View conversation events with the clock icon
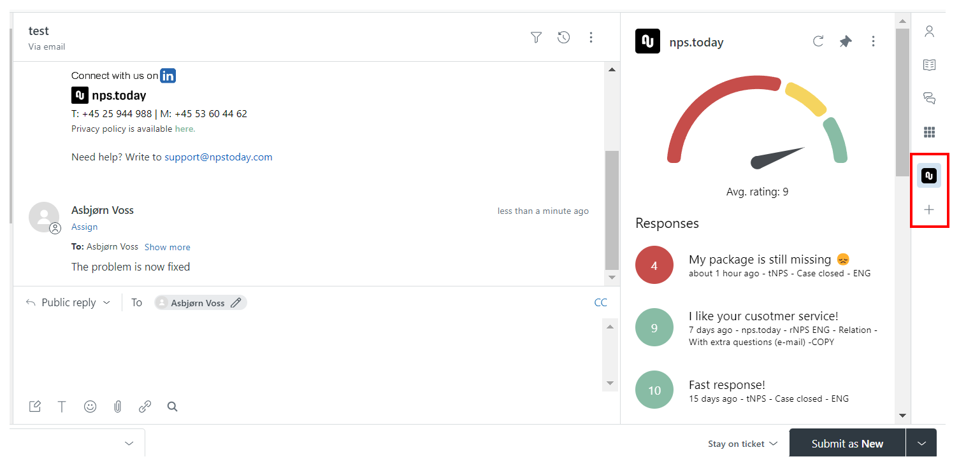This screenshot has width=959, height=466. [563, 38]
